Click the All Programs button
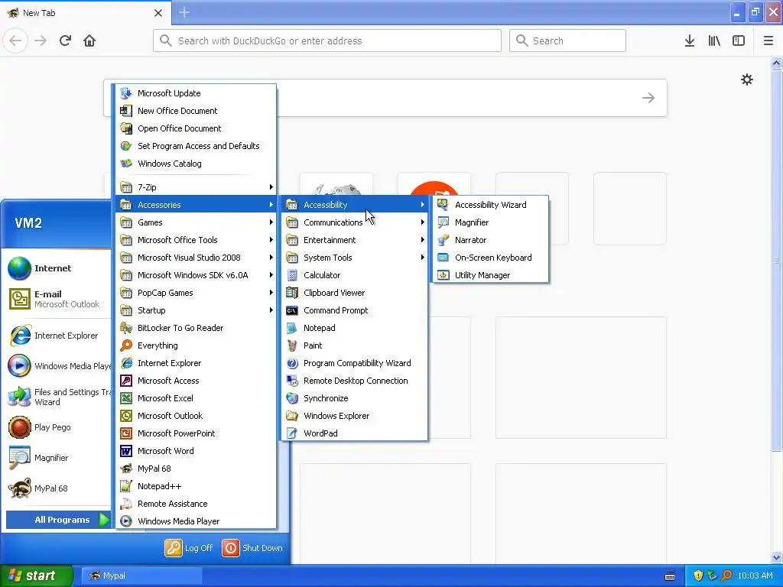 click(x=58, y=520)
